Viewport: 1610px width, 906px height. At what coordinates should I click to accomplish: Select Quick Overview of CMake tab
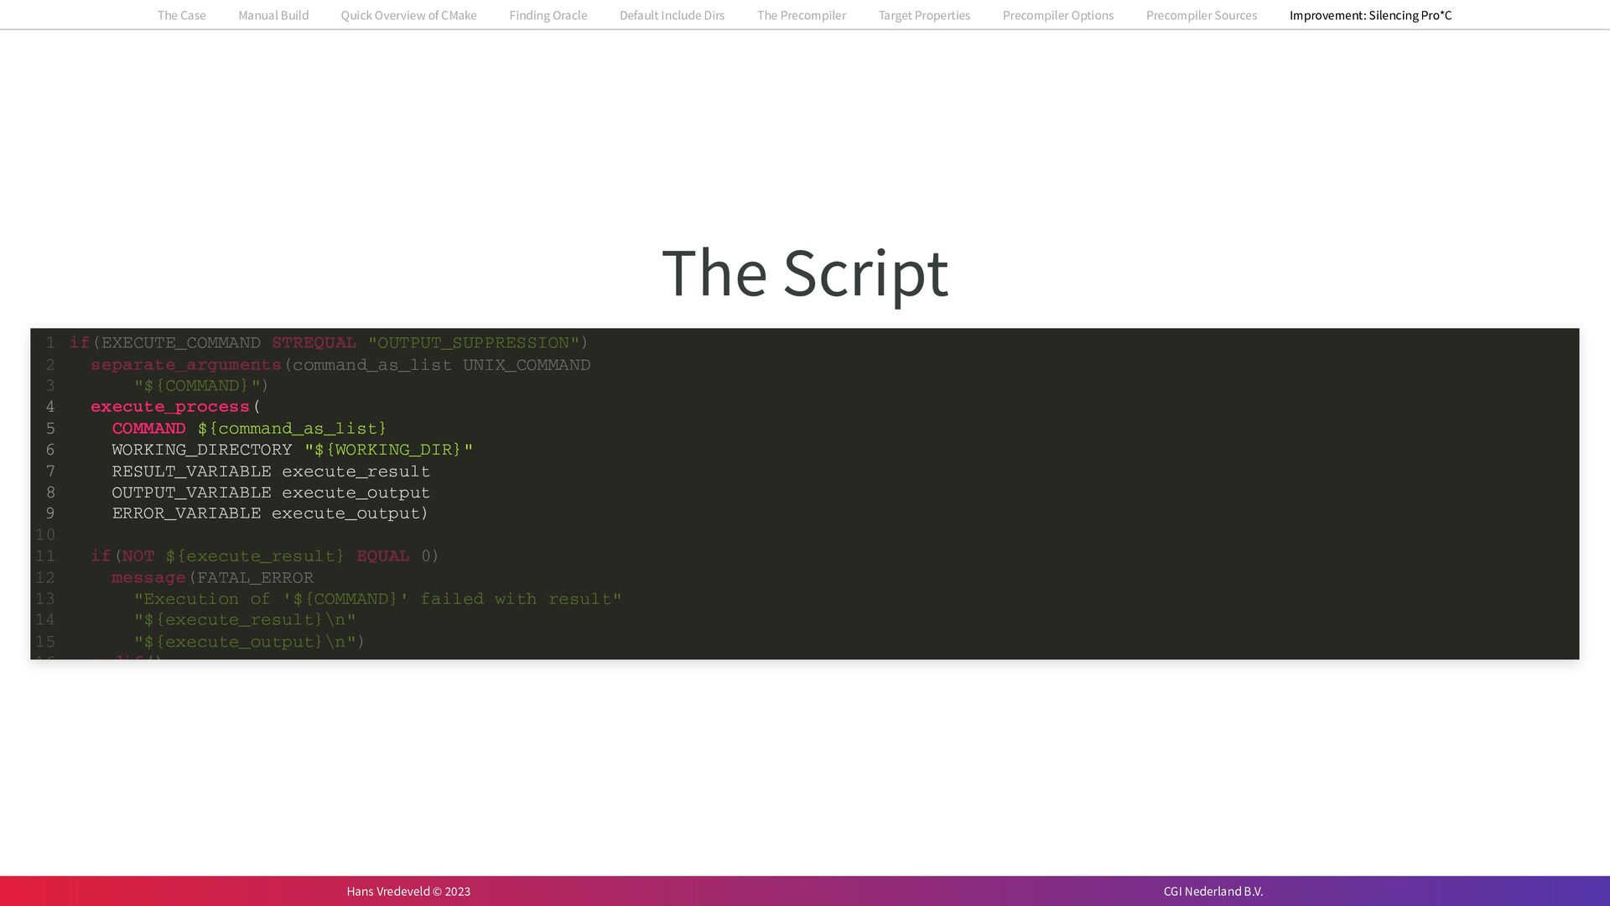coord(408,15)
